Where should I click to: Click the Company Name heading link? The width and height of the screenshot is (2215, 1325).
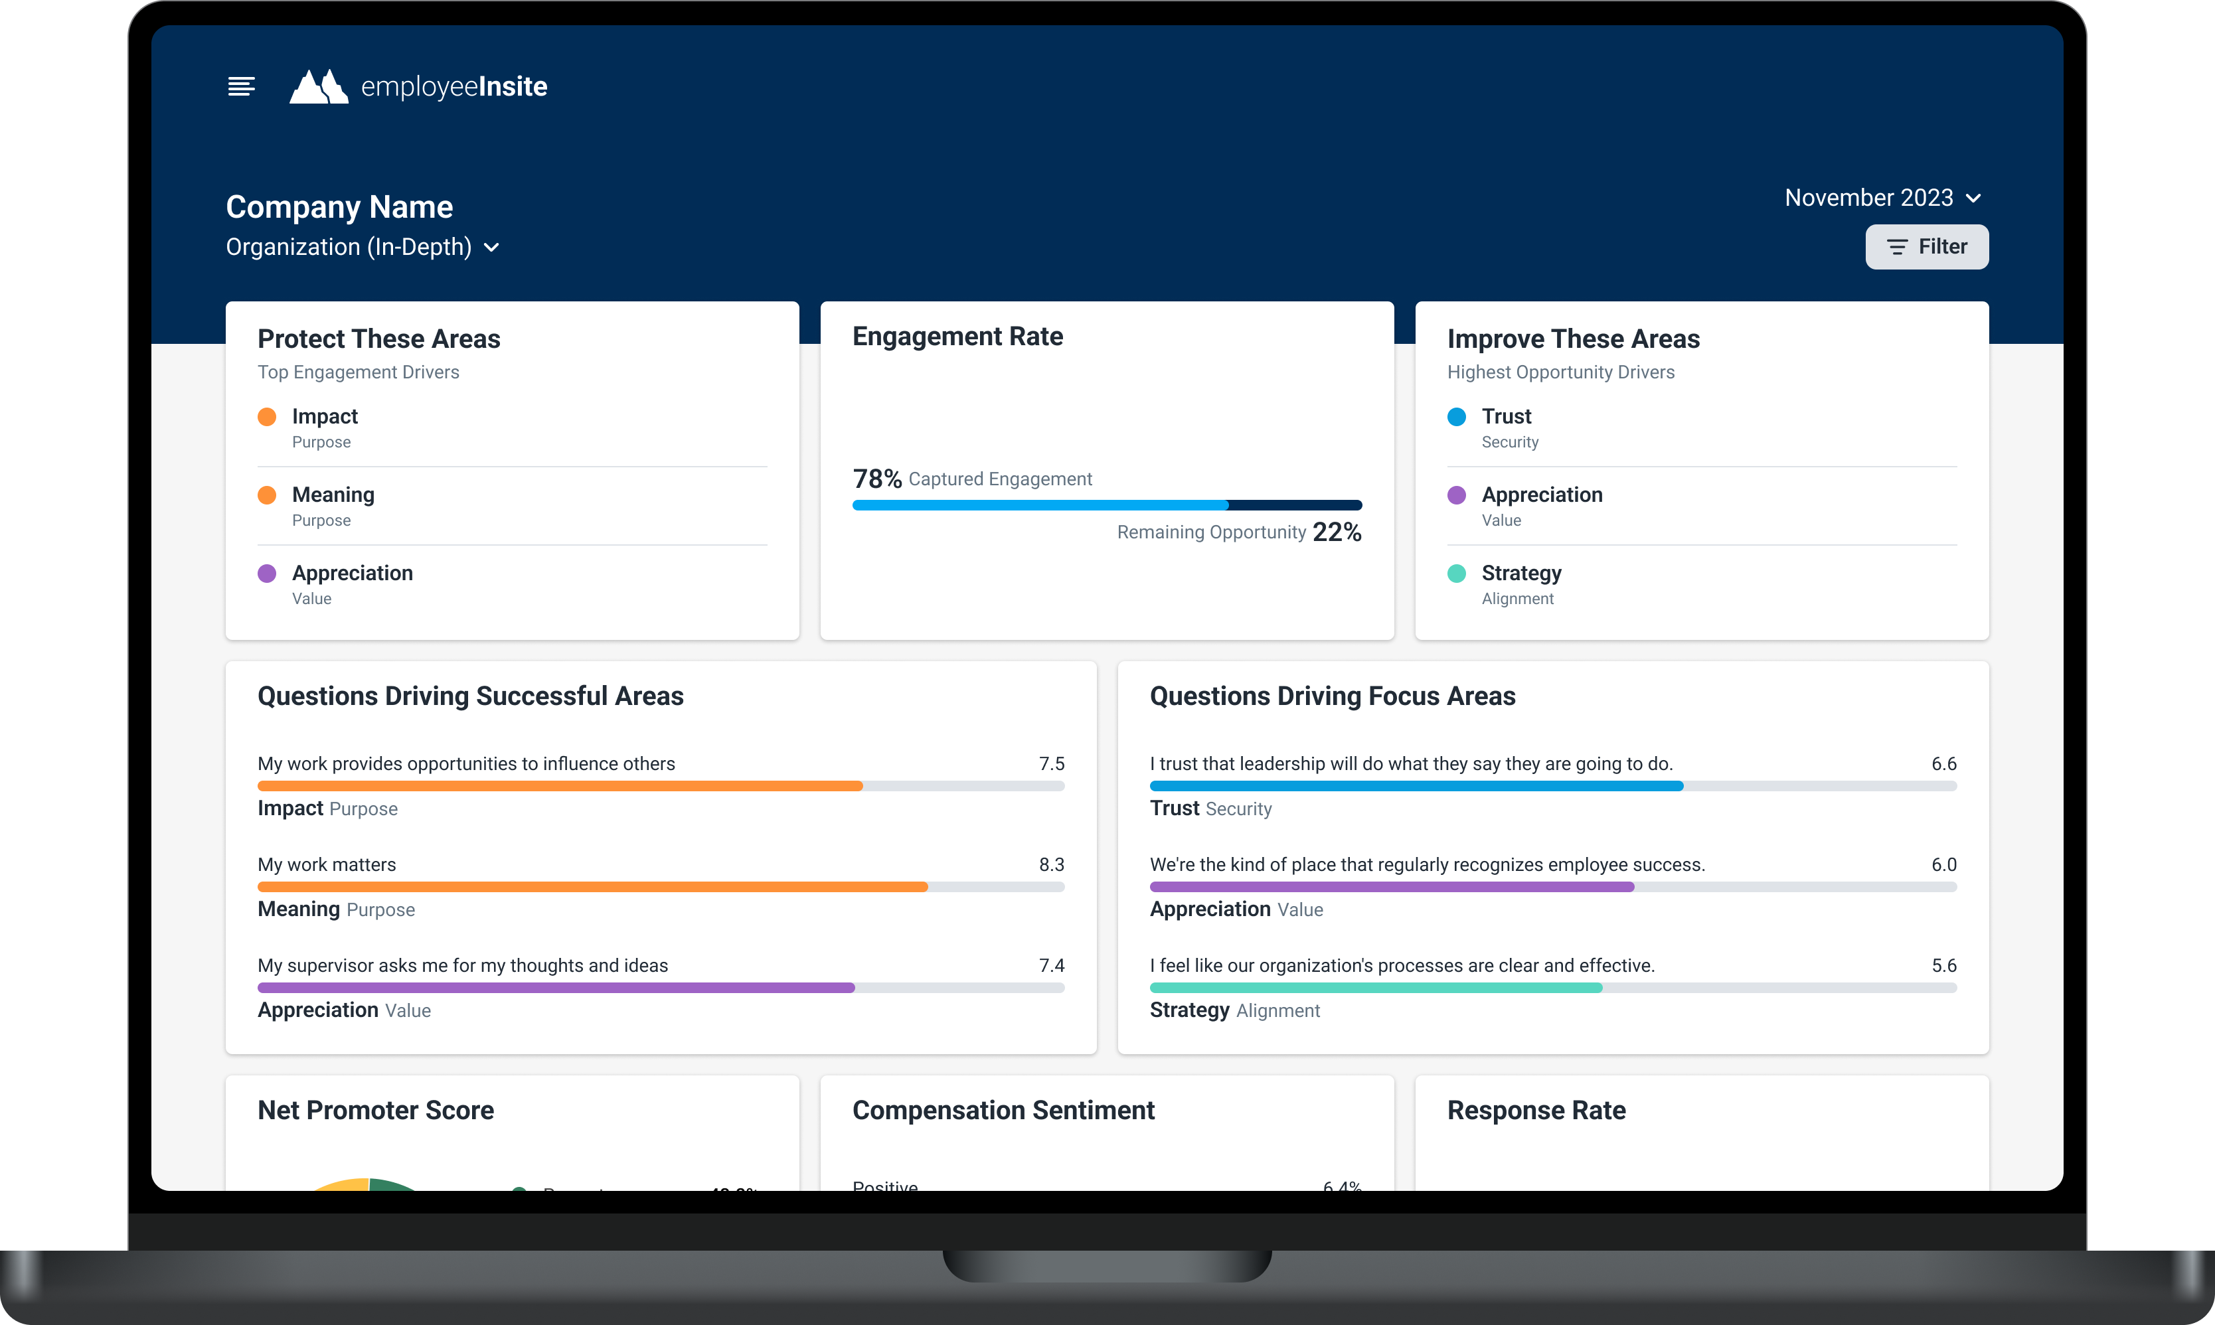339,206
